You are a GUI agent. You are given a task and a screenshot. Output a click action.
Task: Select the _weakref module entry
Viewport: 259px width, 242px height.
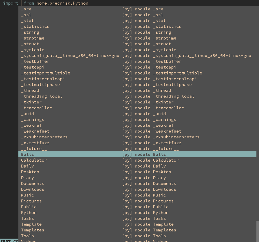click(137, 125)
